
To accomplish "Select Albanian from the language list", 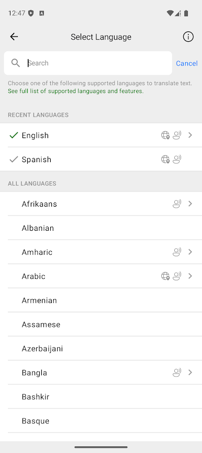I will coord(101,228).
